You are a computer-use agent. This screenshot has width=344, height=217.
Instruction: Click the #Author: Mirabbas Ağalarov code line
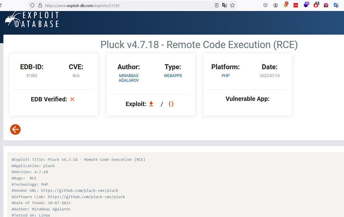click(x=41, y=209)
